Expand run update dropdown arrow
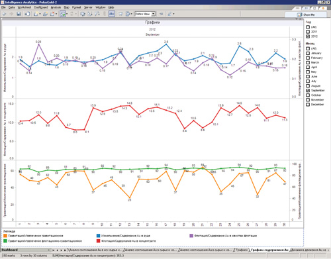331x259 pixels. click(x=75, y=14)
